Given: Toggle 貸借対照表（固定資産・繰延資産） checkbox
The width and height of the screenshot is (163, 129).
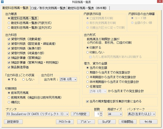Looking at the screenshot, I should [9, 44].
